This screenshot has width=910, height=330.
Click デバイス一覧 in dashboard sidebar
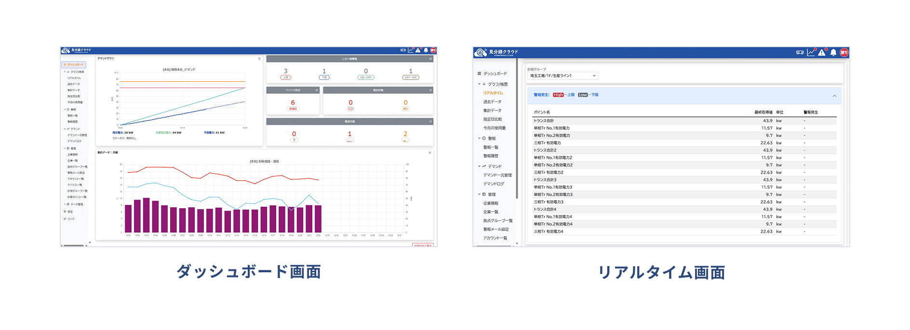point(75,185)
